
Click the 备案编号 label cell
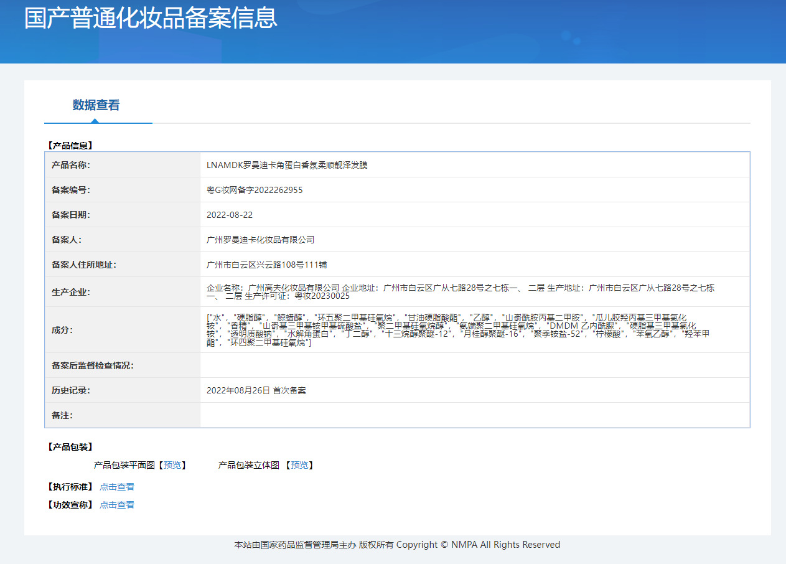(123, 190)
